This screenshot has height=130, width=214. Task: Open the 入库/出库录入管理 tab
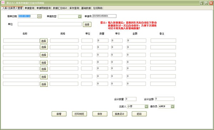coord(12,8)
